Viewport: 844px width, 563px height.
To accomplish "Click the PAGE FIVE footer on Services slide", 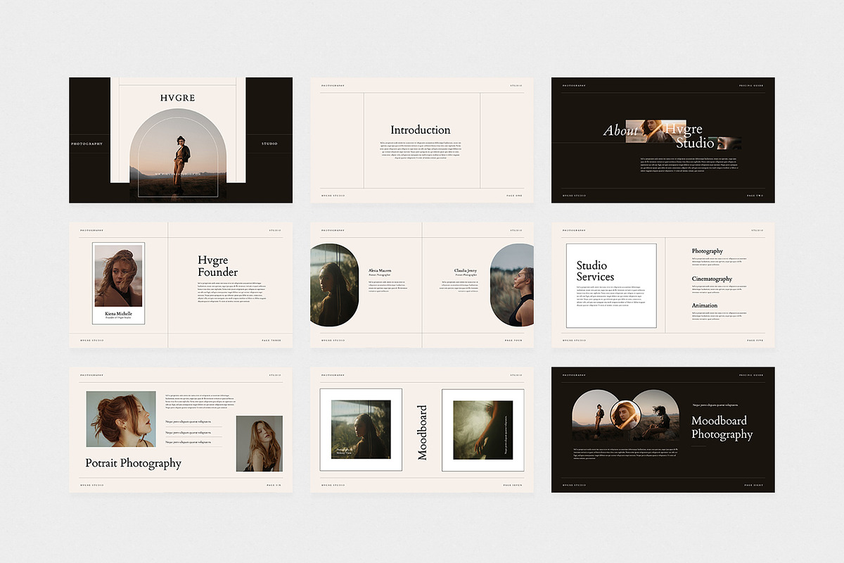I will point(755,341).
